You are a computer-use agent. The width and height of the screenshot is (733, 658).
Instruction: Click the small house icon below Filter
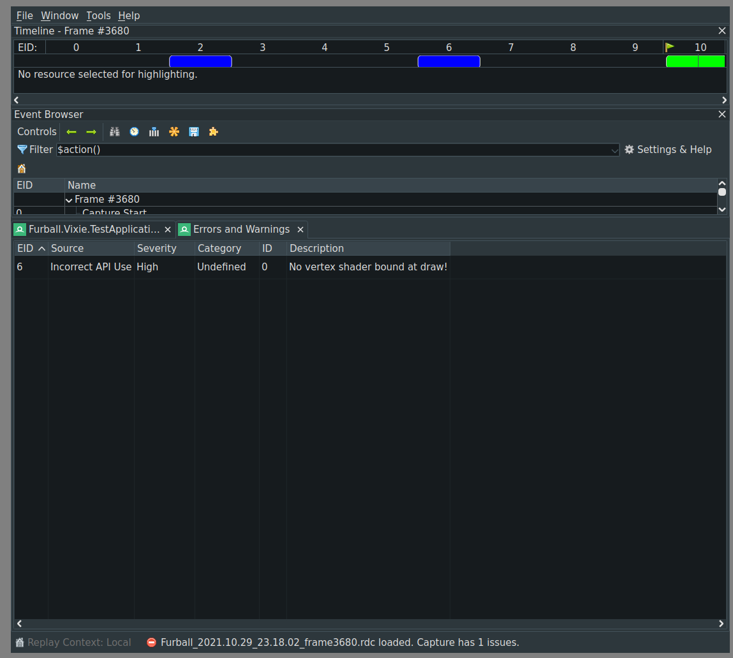click(22, 169)
